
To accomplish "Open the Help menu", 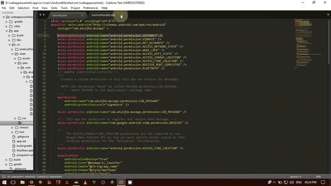I will (104, 8).
